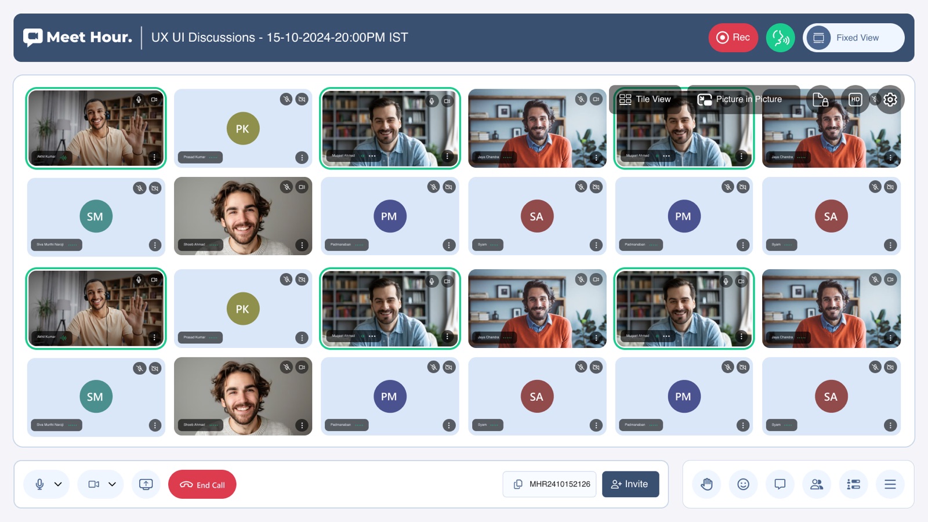The height and width of the screenshot is (522, 928).
Task: Toggle mic icon on top-row Akhil Kumar tile
Action: (x=139, y=100)
